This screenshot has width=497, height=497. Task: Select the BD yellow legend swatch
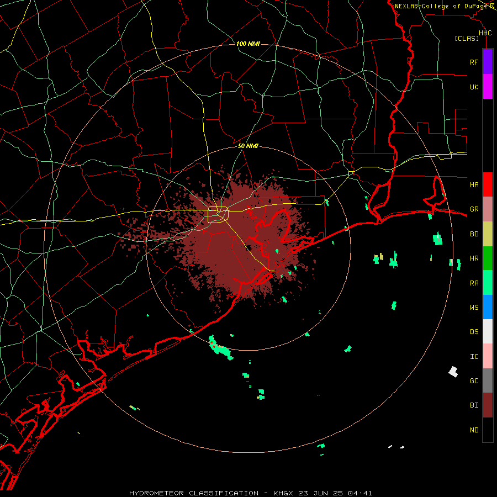tap(488, 234)
